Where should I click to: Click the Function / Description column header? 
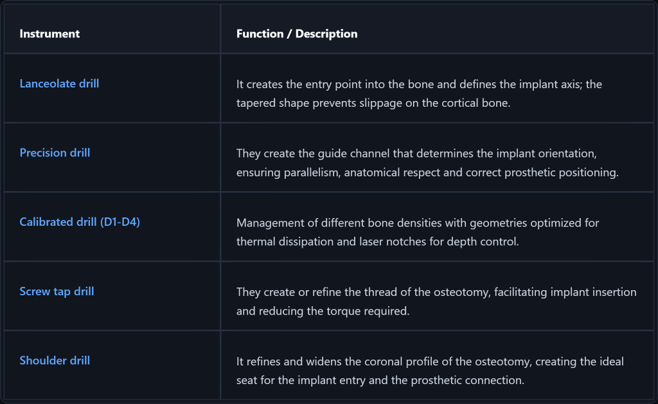[x=297, y=33]
